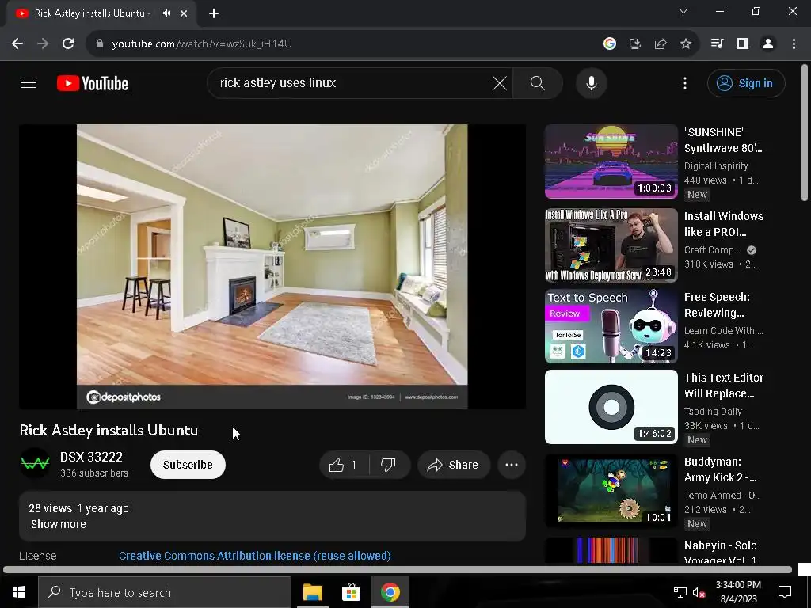Click the page vertical scrollbar
Screen dimensions: 811x608
(805, 132)
